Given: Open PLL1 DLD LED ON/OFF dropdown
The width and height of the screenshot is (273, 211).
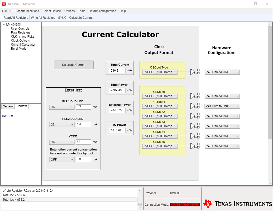Looking at the screenshot, I should 62,107.
